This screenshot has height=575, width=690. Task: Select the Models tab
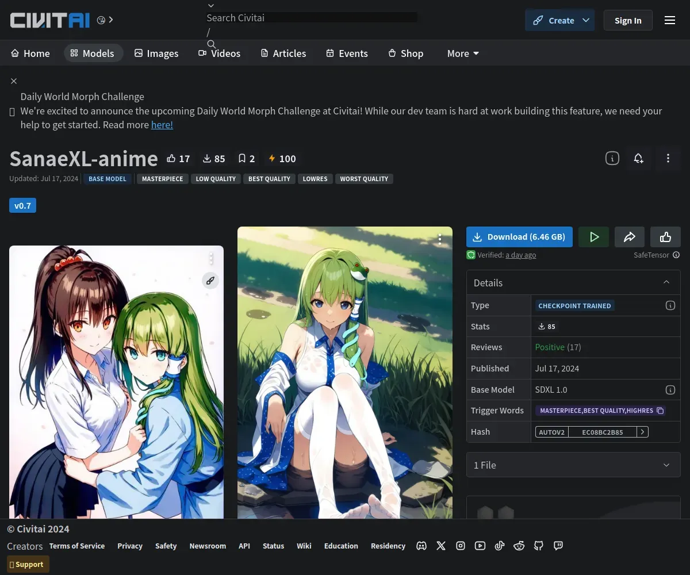pyautogui.click(x=93, y=53)
